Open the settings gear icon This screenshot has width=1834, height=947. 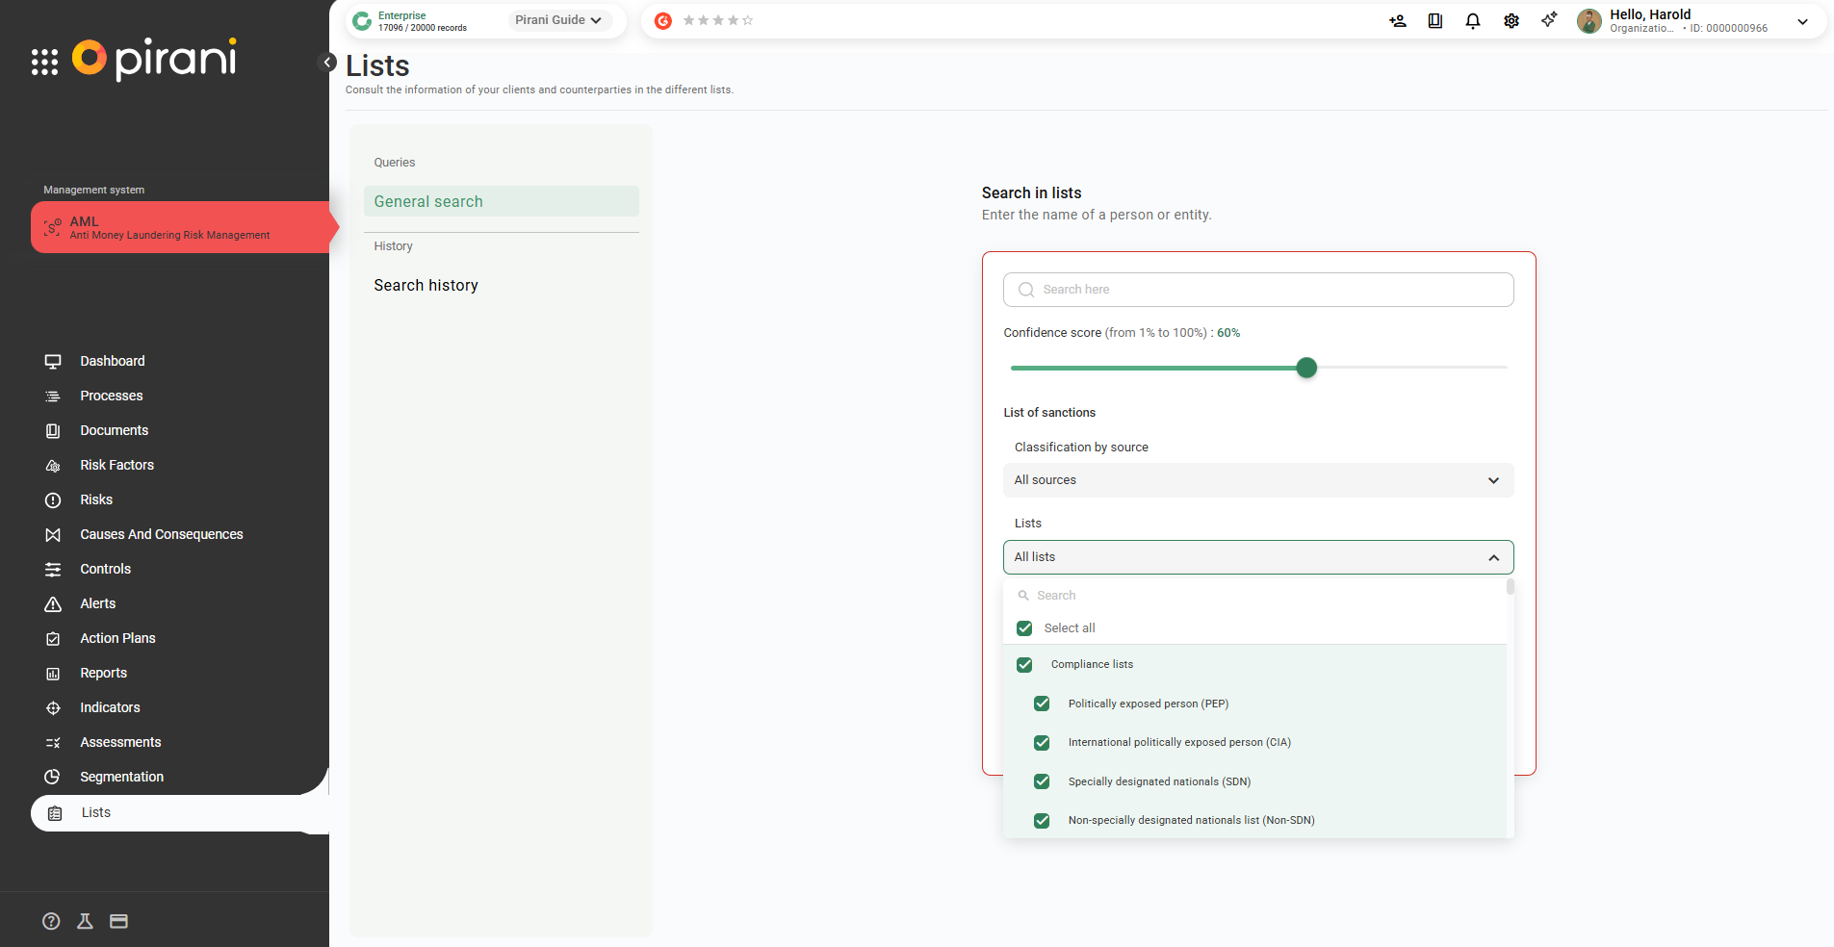[x=1511, y=21]
